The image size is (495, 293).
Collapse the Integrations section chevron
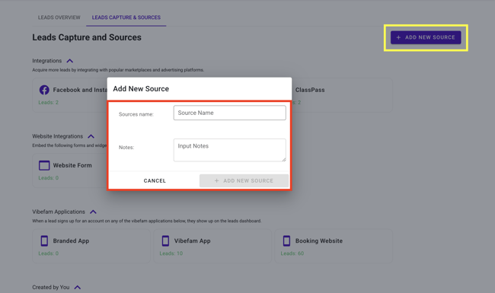coord(70,61)
